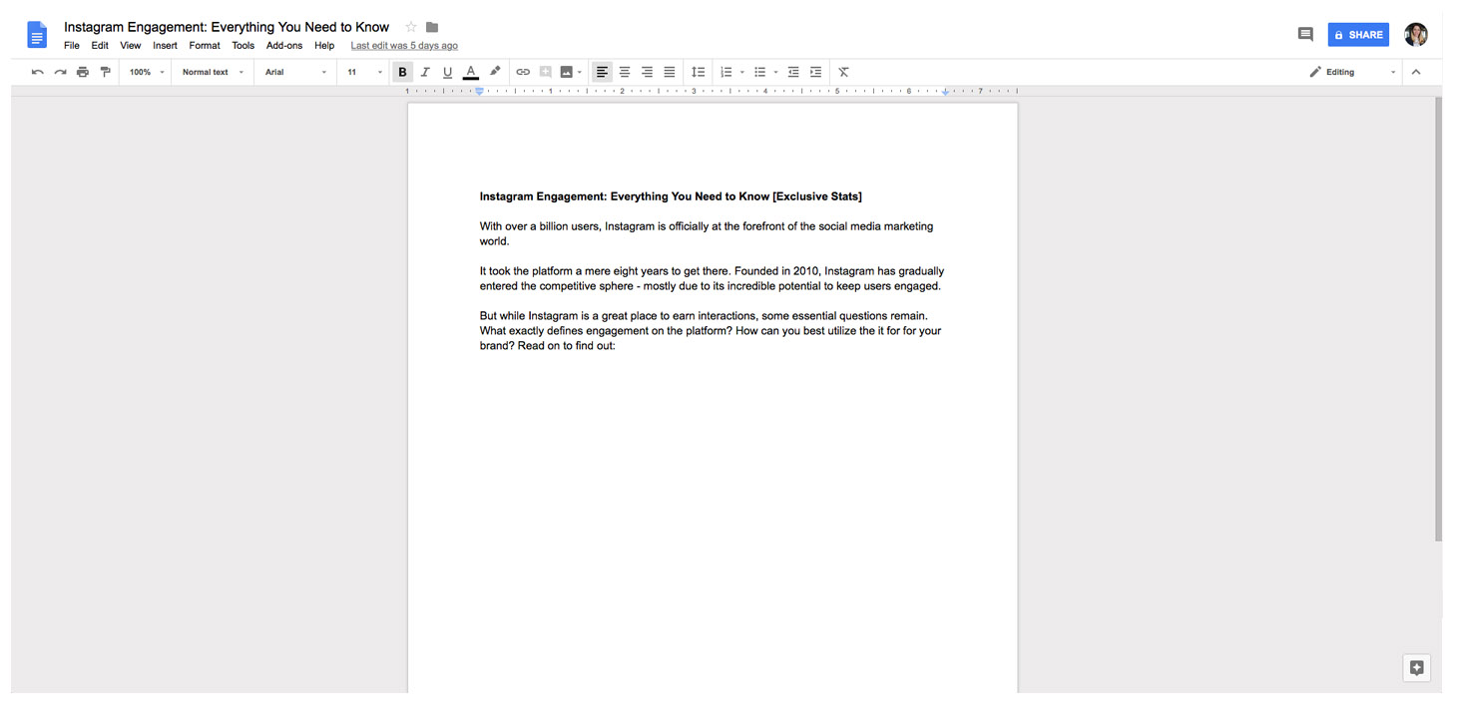Open the Normal text style dropdown
Screen dimensions: 1457x709
(213, 72)
